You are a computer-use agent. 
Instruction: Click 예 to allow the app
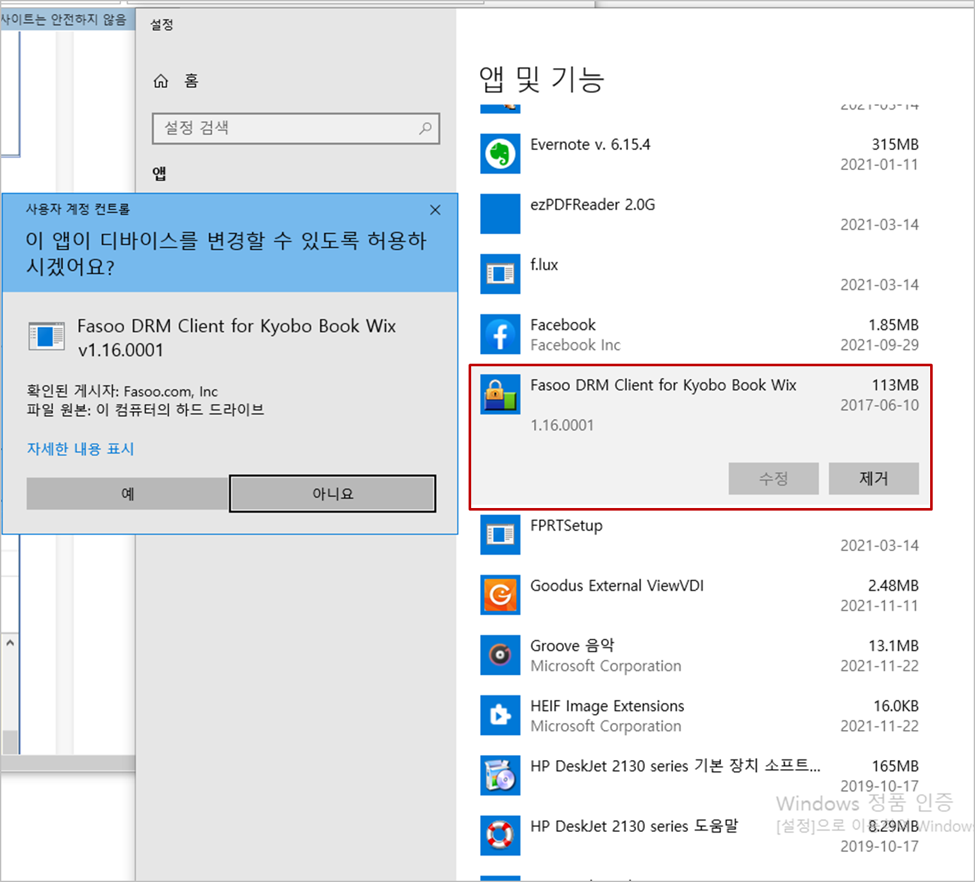pyautogui.click(x=128, y=494)
